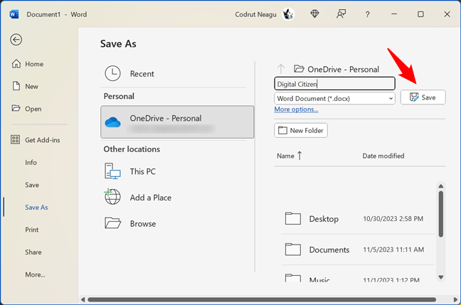Screen dimensions: 461x305
Task: Create a New Folder
Action: [x=301, y=131]
